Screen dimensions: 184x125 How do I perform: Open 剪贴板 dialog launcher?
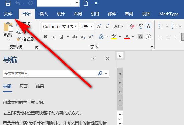pyautogui.click(x=37, y=48)
